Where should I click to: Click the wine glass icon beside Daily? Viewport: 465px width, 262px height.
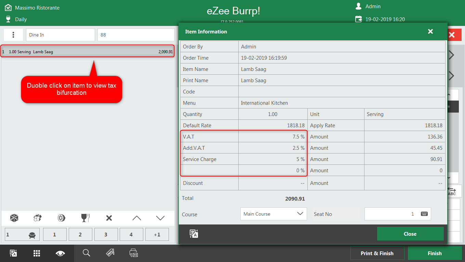tap(8, 19)
